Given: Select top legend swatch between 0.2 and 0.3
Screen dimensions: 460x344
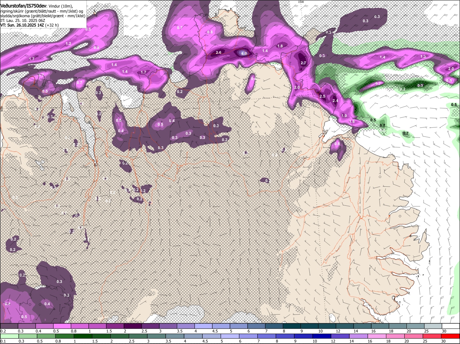Looking at the screenshot, I should point(9,326).
